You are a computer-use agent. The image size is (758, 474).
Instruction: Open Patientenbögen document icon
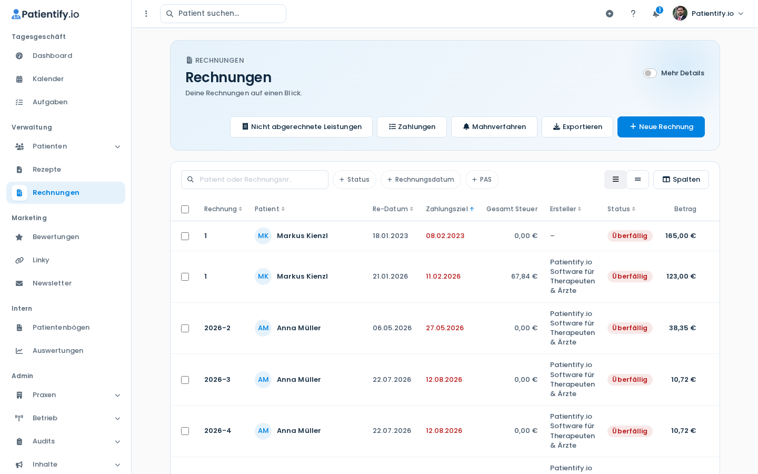tap(19, 328)
